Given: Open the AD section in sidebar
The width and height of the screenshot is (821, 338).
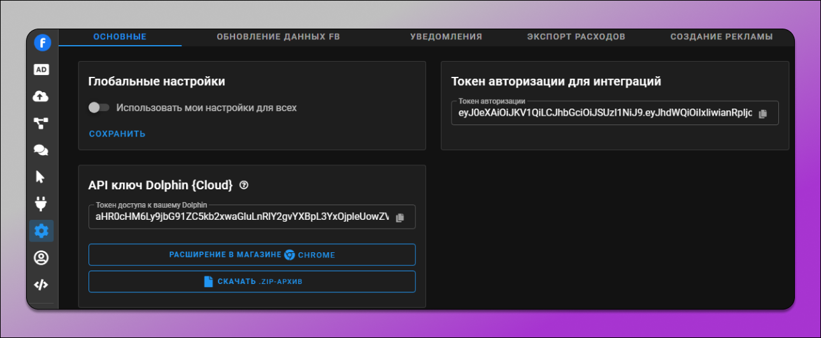Looking at the screenshot, I should (41, 70).
